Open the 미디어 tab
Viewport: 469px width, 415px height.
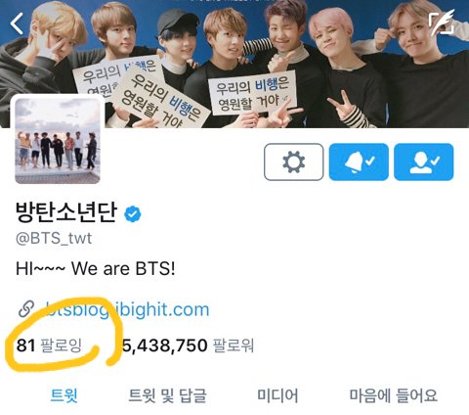(277, 395)
